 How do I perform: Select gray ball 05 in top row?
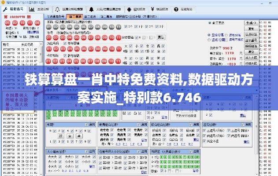[x=77, y=27]
